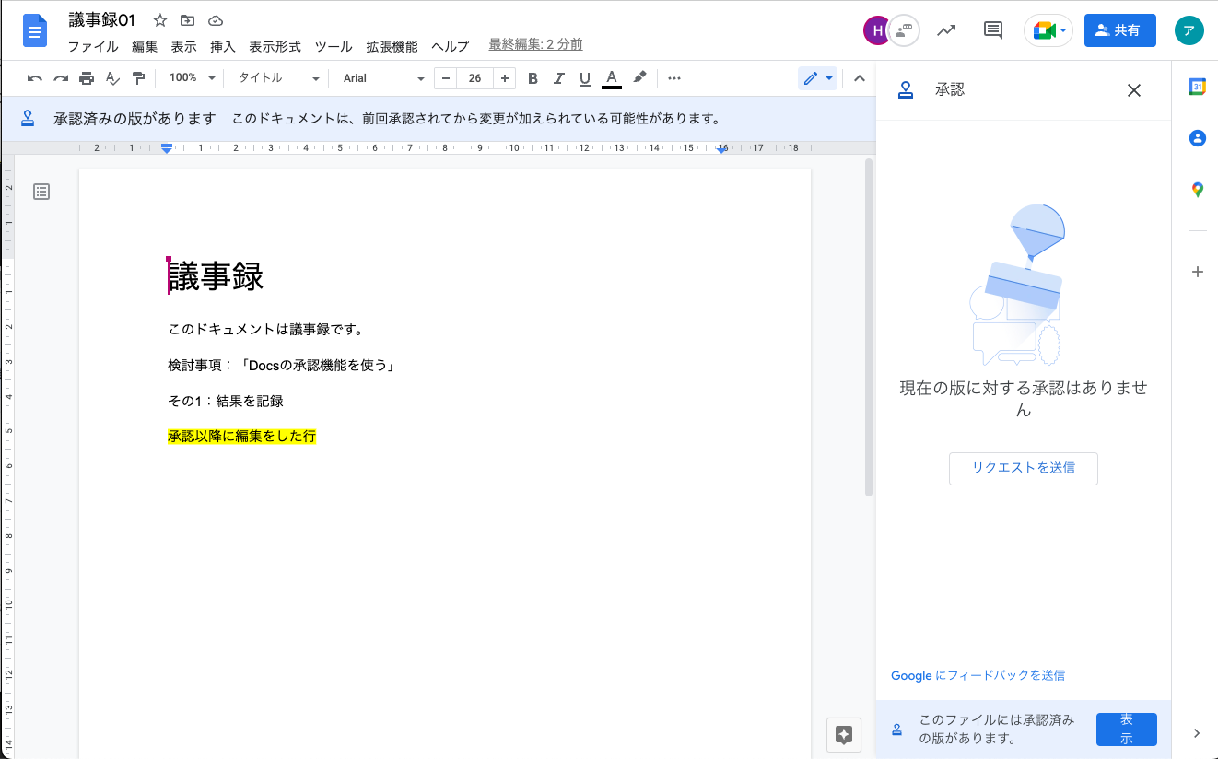Open the editing mode pencil dropdown
The width and height of the screenshot is (1218, 759).
(x=817, y=78)
